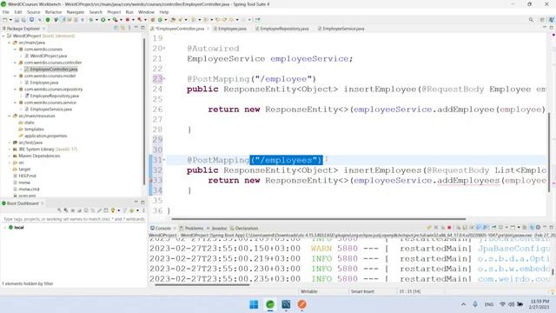Image resolution: width=556 pixels, height=313 pixels.
Task: Toggle Link with Editor in Package Explorer
Action: click(122, 28)
